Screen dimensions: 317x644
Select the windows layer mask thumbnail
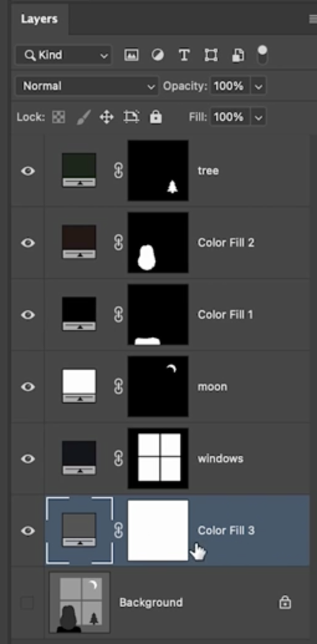pyautogui.click(x=158, y=458)
